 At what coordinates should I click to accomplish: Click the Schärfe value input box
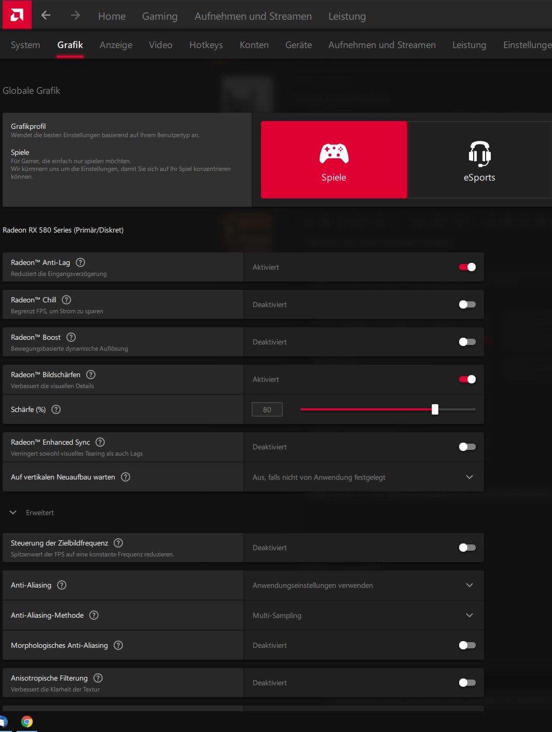267,409
